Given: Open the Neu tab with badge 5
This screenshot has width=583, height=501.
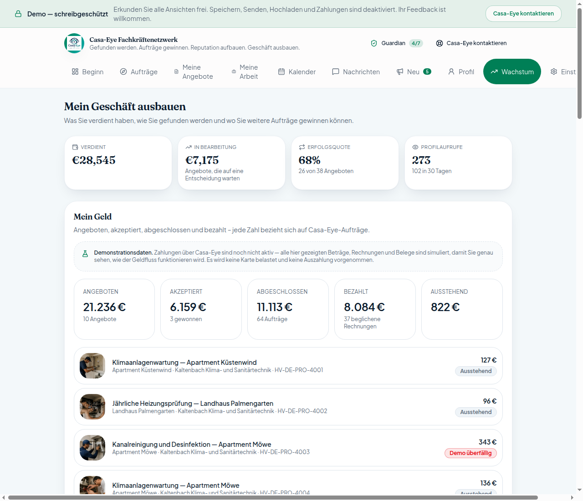Looking at the screenshot, I should 414,72.
